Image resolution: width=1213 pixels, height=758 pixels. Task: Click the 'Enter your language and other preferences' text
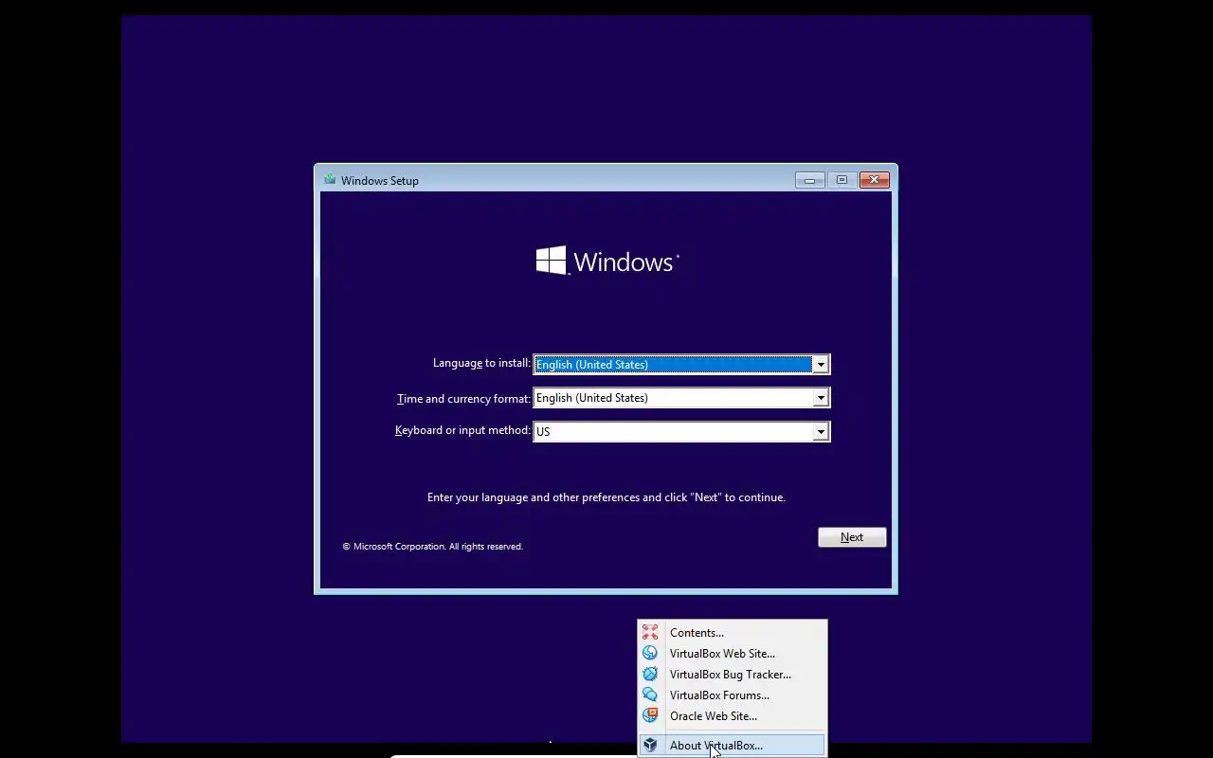tap(606, 497)
